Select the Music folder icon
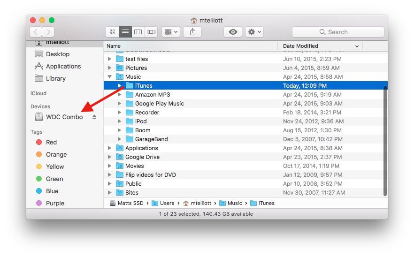Image resolution: width=414 pixels, height=257 pixels. coord(120,76)
